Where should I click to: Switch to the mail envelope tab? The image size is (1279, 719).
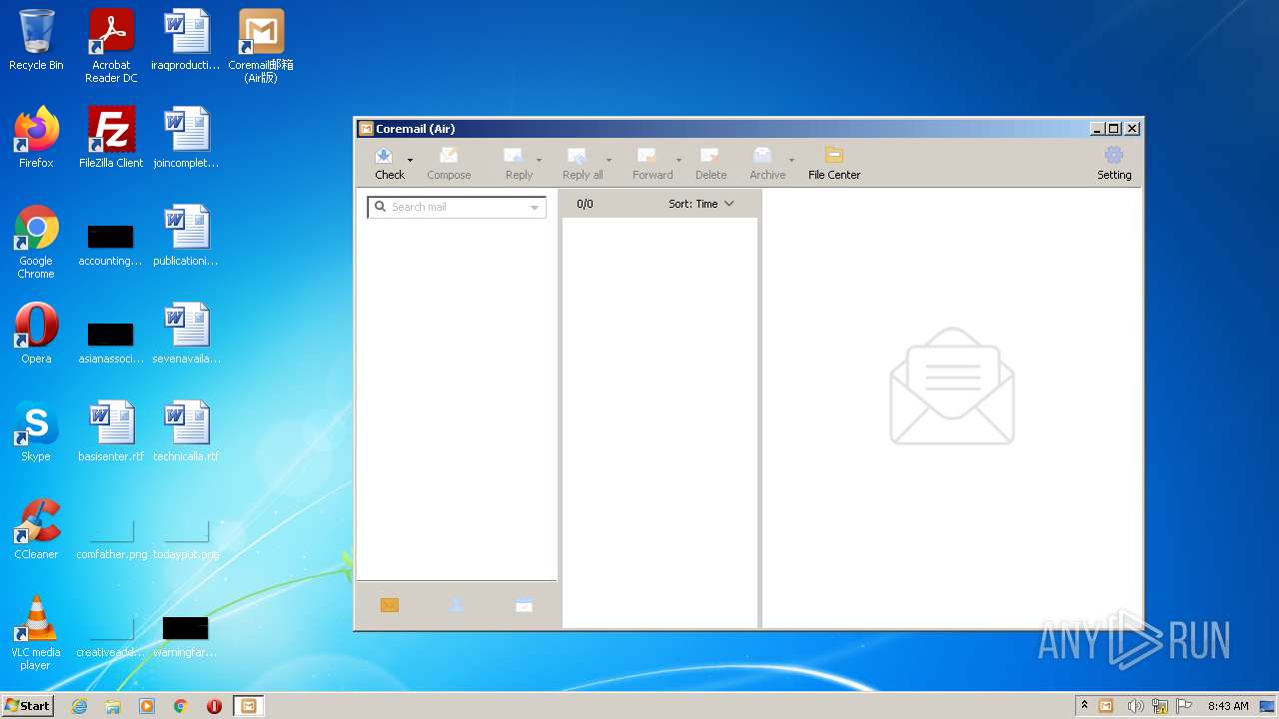point(390,605)
